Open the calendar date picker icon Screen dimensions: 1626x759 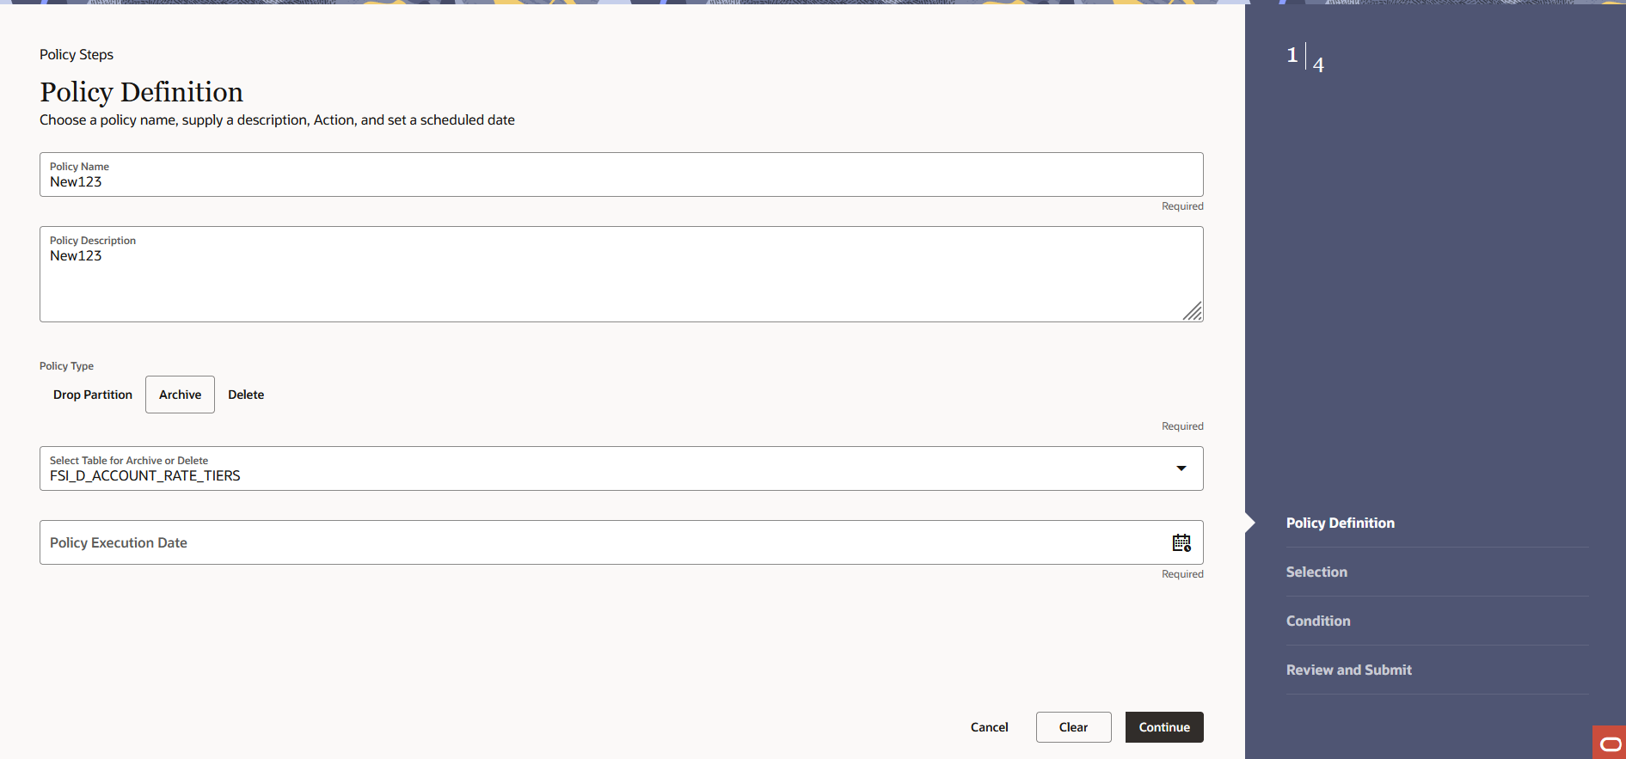point(1181,542)
